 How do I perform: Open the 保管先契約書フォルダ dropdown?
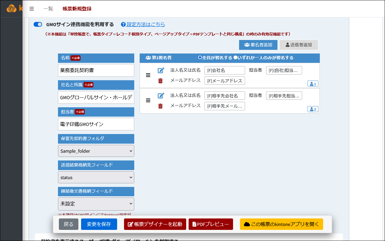coord(96,151)
